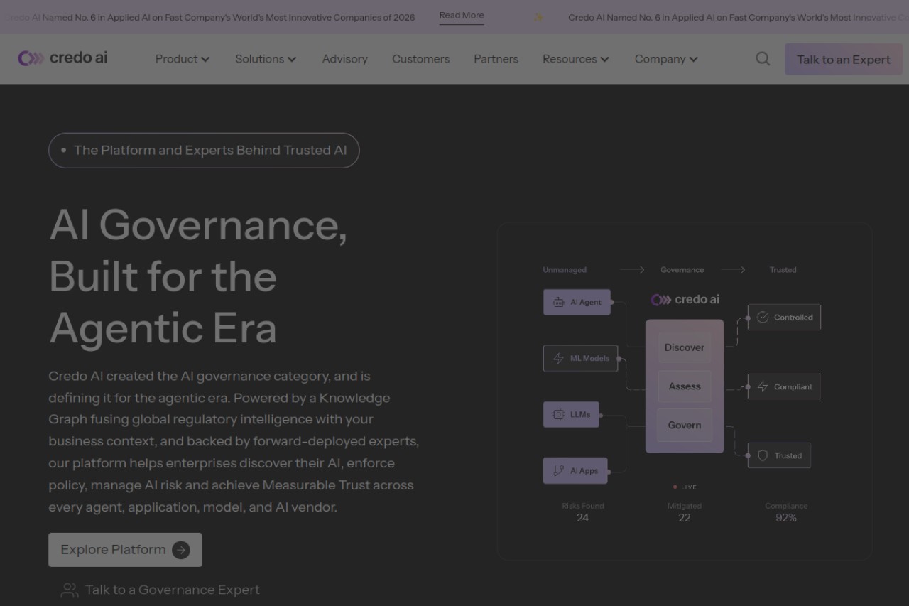
Task: Follow the Read More banner link
Action: [x=462, y=16]
